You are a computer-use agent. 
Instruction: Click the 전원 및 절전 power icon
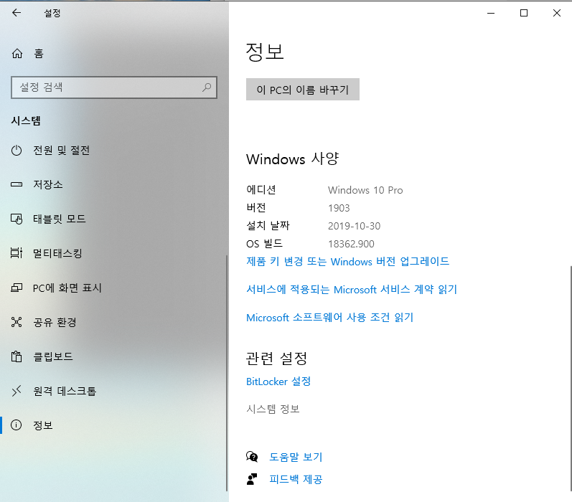(17, 150)
